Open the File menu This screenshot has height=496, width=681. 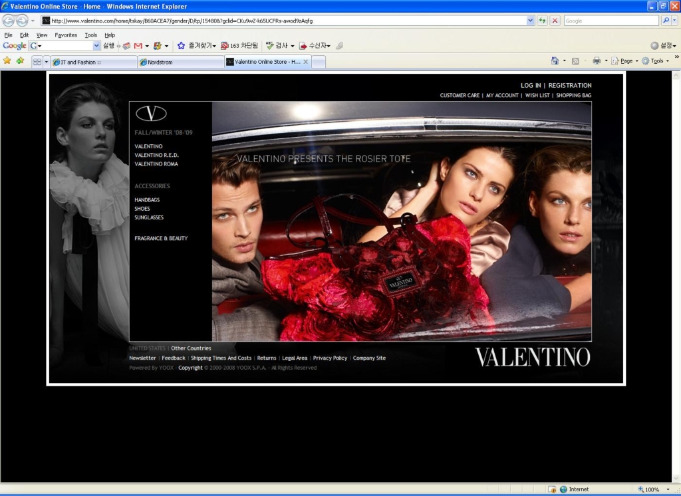[x=8, y=35]
